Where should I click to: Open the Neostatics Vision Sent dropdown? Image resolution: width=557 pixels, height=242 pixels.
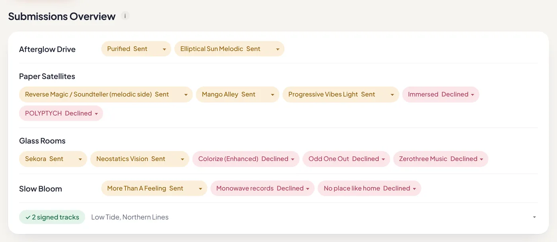(140, 159)
